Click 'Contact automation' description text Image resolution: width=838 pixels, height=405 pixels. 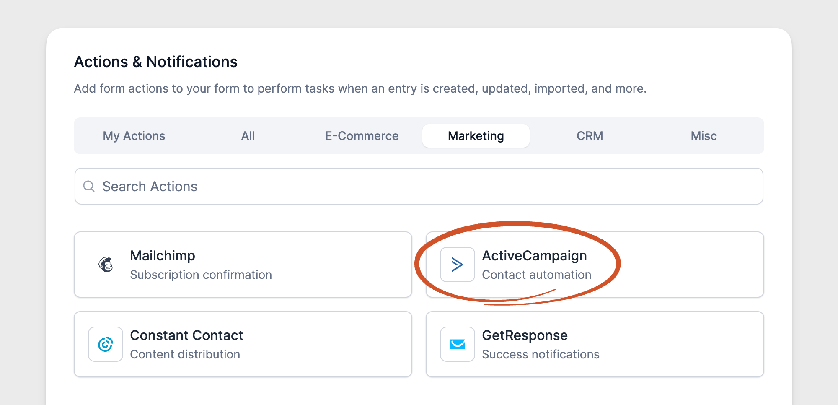(537, 275)
